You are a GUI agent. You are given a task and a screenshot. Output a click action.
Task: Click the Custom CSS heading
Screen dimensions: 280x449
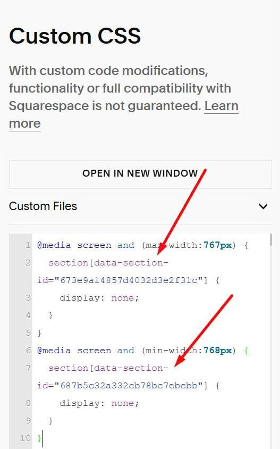[x=74, y=36]
